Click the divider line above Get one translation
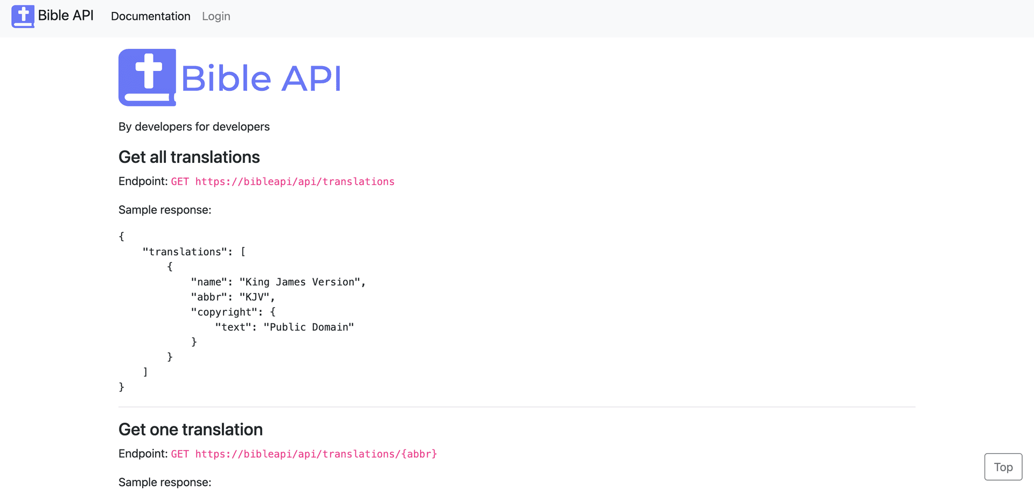Screen dimensions: 1034x492 [x=517, y=407]
